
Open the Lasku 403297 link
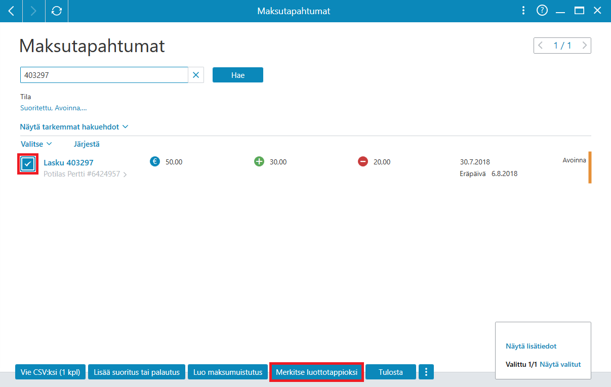tap(68, 162)
